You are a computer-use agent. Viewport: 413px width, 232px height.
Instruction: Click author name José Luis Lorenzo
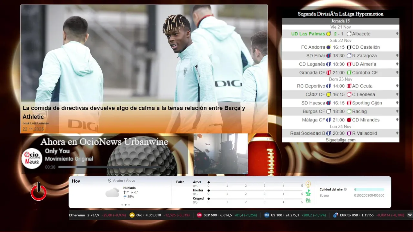[36, 123]
